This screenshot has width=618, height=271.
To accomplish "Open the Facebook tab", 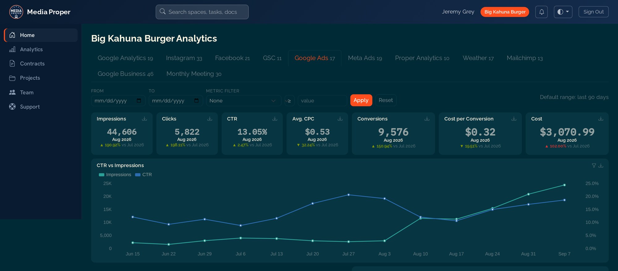I will (232, 58).
